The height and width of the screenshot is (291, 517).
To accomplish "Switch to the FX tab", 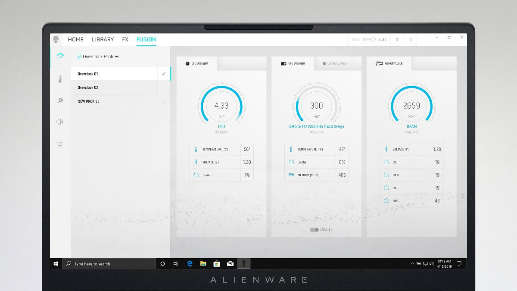I will coord(125,40).
